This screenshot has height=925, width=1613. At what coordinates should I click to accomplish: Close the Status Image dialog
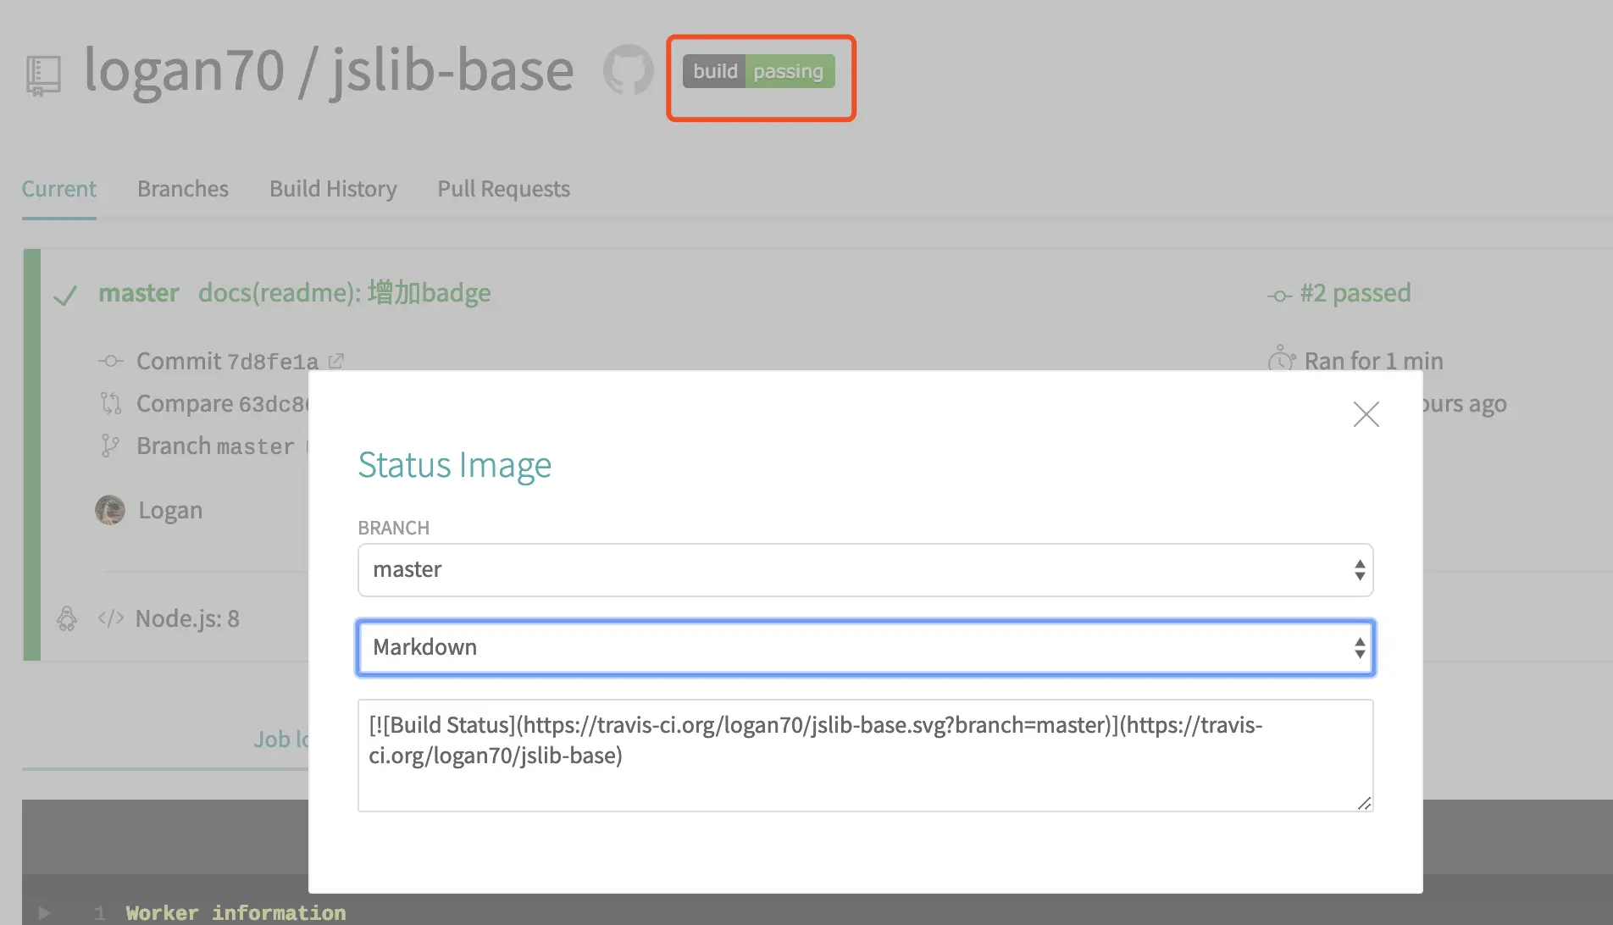1366,414
